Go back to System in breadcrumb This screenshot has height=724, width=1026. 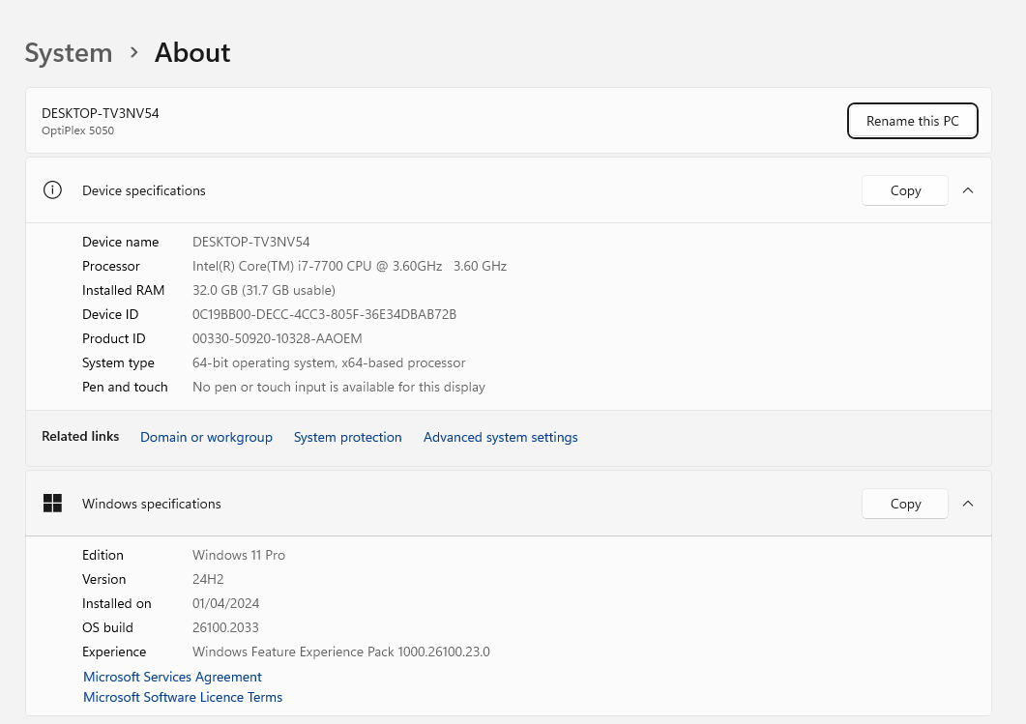tap(69, 53)
